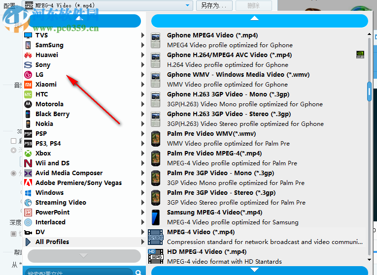Select the Huawei category
Screen dimensions: 377x275
tap(84, 55)
